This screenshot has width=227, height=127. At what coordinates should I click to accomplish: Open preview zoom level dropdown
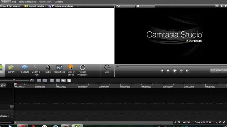click(145, 6)
